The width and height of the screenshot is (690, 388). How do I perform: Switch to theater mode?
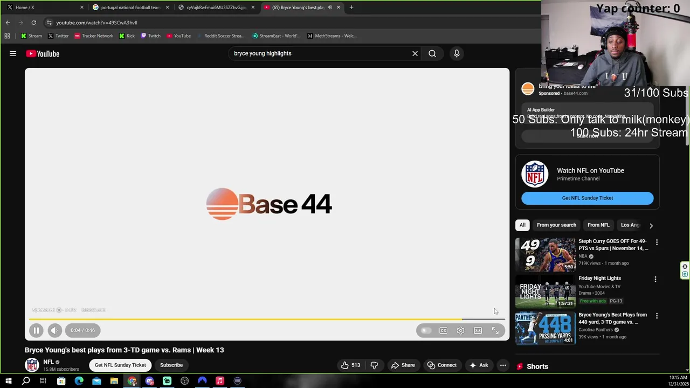(x=478, y=330)
